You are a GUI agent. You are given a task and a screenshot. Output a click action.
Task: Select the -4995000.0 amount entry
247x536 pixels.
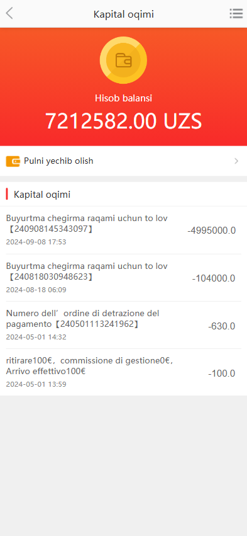tap(212, 231)
